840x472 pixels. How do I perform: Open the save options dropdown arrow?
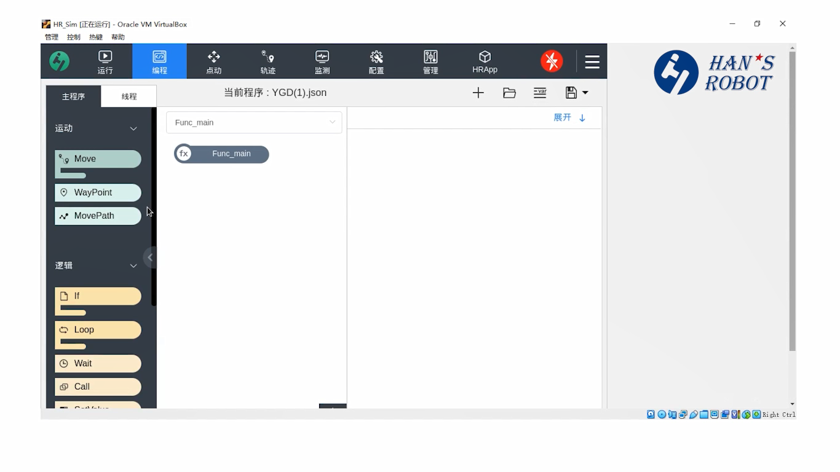585,93
